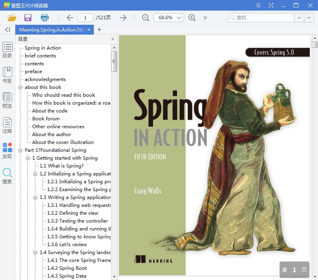318x280 pixels.
Task: Open the 搜索 search panel
Action: point(7,176)
